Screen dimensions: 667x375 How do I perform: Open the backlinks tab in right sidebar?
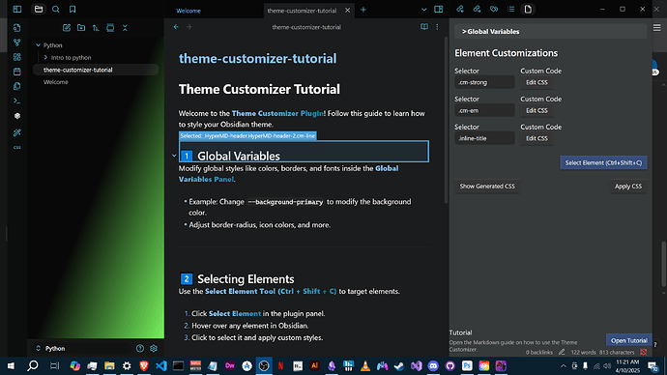pos(460,9)
